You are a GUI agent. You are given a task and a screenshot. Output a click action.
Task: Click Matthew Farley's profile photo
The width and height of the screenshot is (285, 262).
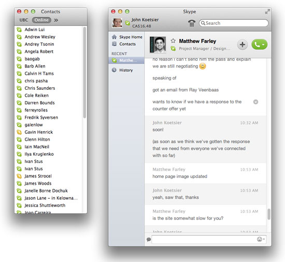158,45
